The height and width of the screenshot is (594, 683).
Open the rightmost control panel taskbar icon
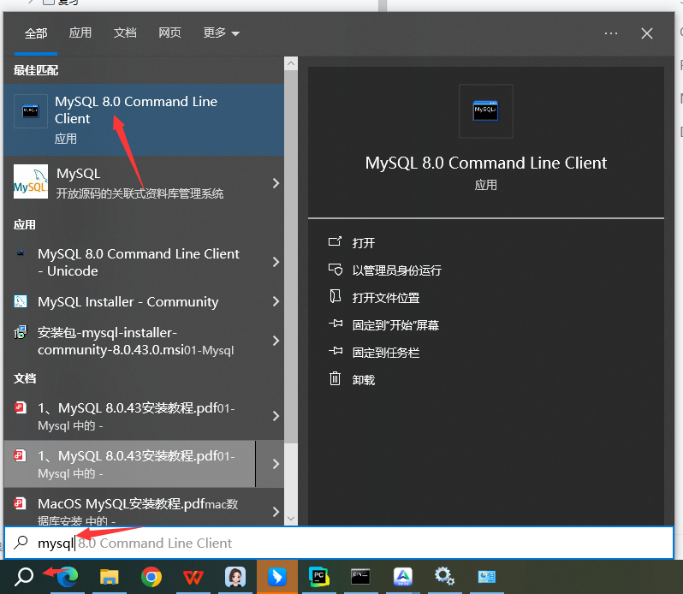[486, 577]
